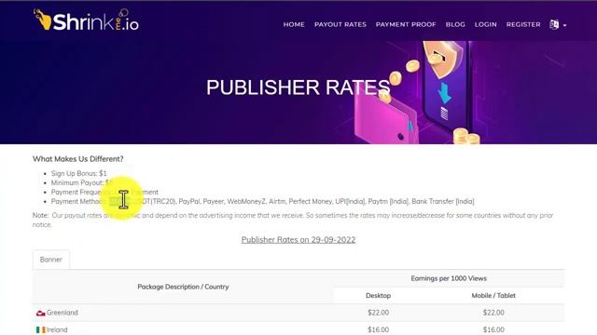The height and width of the screenshot is (335, 597).
Task: Click Greenland's Desktop rate $22.00
Action: point(378,313)
